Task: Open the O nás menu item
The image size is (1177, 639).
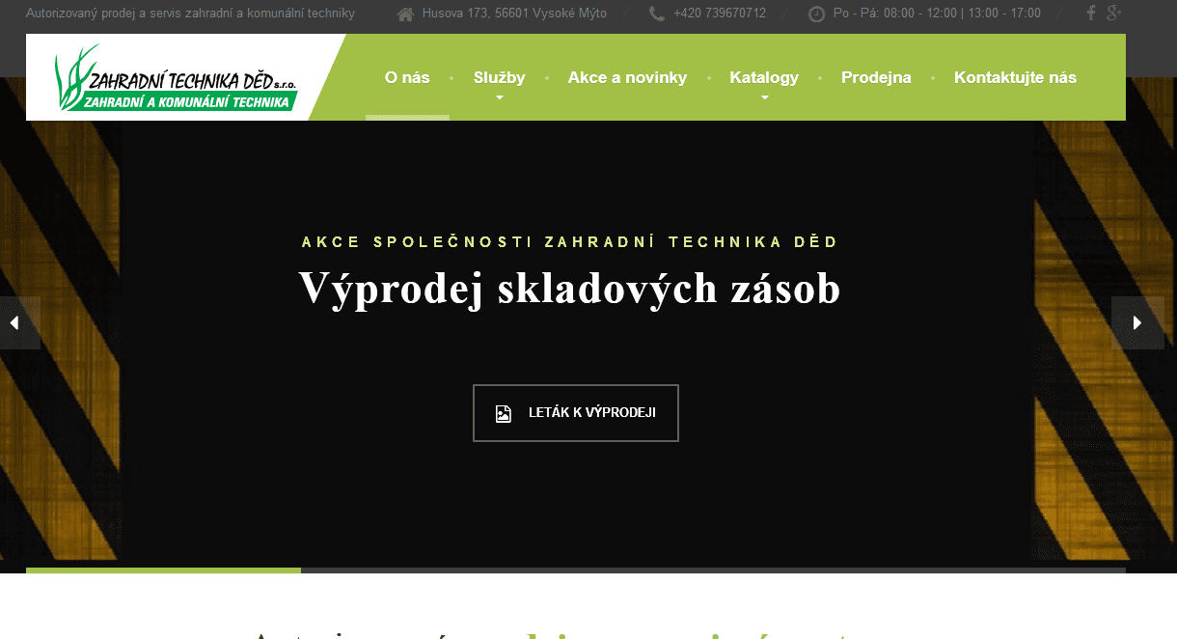Action: tap(407, 77)
